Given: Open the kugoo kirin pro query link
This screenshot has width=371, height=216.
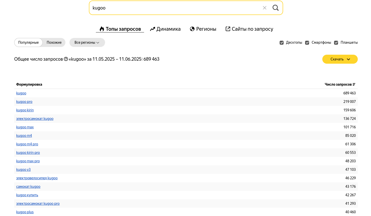Looking at the screenshot, I should click(x=28, y=153).
